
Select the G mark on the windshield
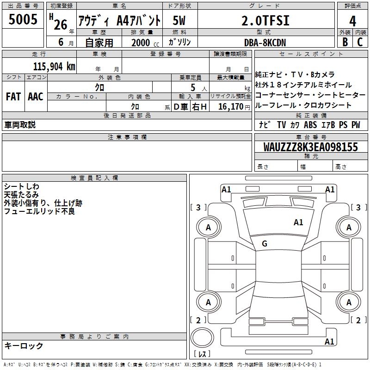[264, 244]
